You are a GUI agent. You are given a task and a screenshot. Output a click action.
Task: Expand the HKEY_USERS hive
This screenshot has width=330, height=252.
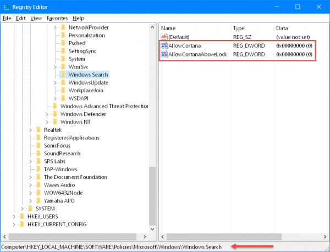coord(14,216)
